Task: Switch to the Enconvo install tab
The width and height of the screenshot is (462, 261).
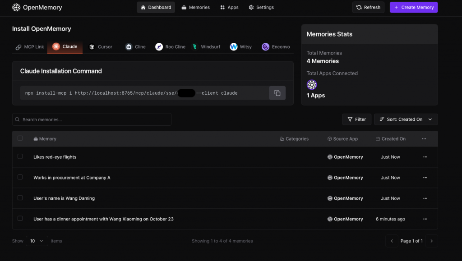Action: coord(276,47)
